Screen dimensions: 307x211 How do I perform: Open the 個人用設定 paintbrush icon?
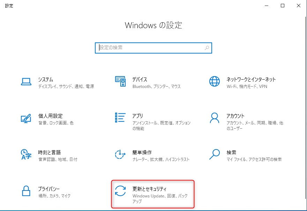coord(26,119)
